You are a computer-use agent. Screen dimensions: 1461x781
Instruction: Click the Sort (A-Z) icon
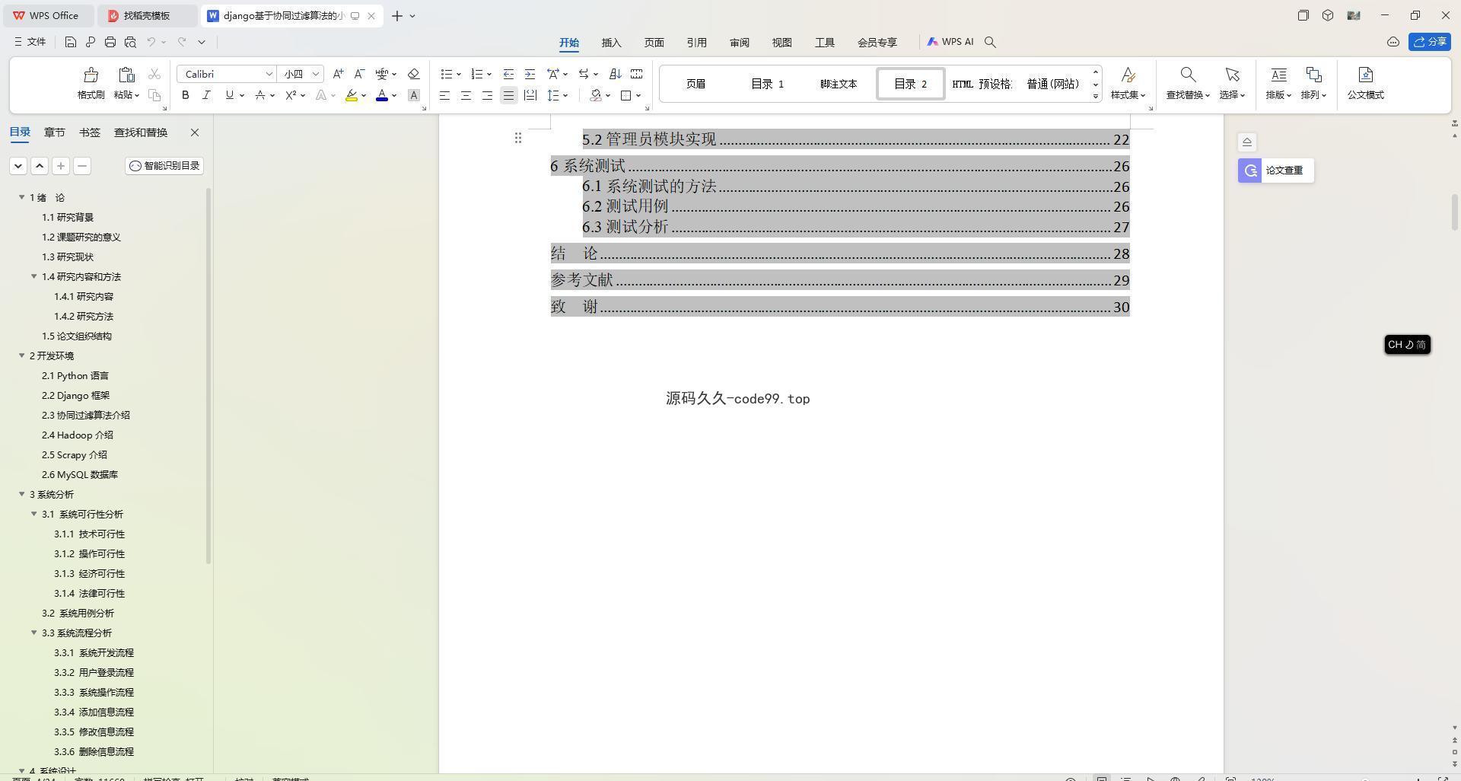pyautogui.click(x=616, y=74)
